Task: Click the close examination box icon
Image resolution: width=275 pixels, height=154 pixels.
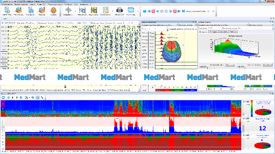Action: pos(42,10)
